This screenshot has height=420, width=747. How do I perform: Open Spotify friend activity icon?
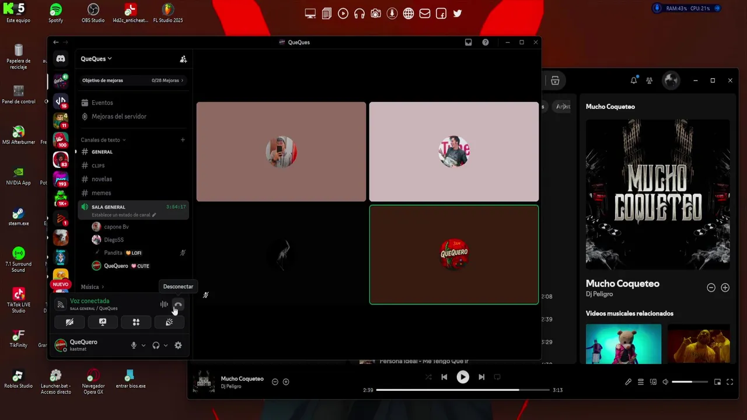649,80
